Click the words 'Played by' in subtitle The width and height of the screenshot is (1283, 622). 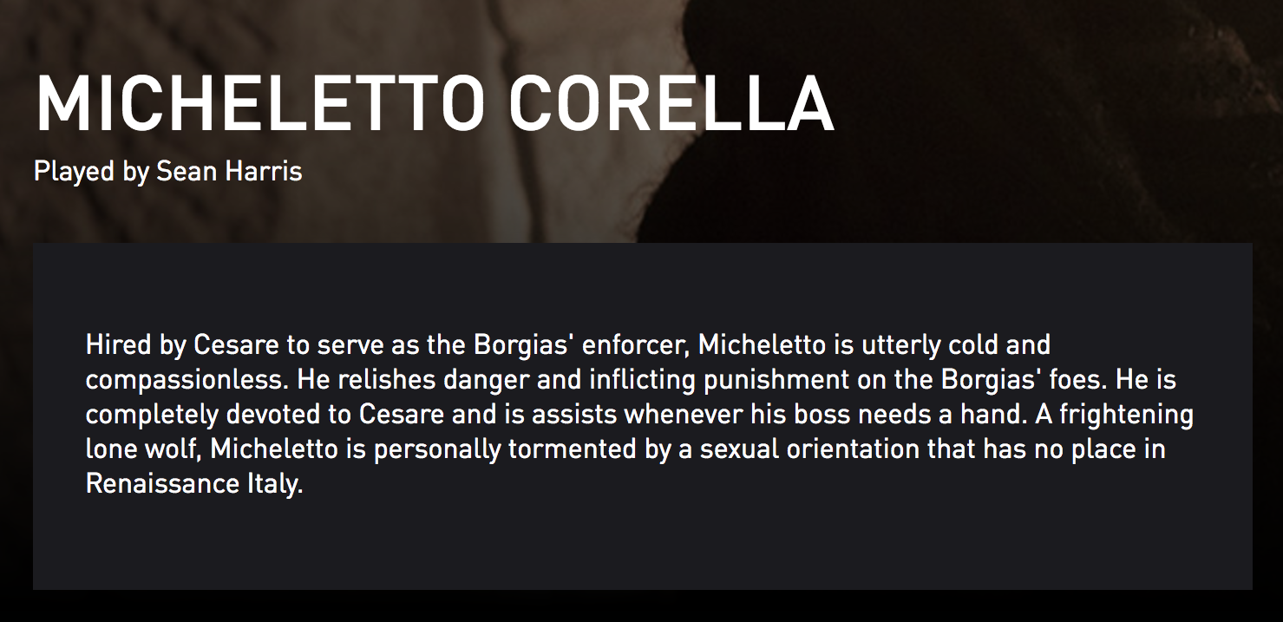point(92,172)
